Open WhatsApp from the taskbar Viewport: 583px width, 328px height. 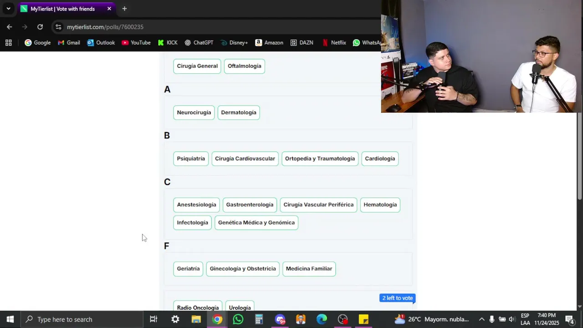pos(238,319)
